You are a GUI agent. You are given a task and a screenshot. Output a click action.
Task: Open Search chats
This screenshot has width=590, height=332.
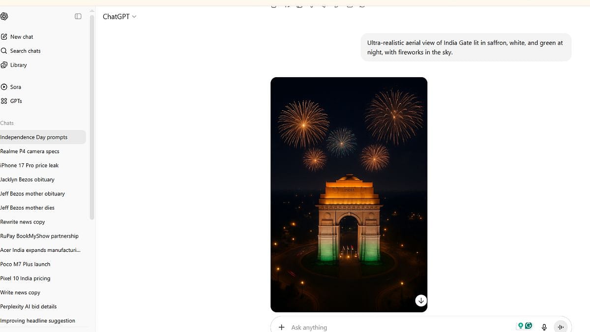(25, 51)
